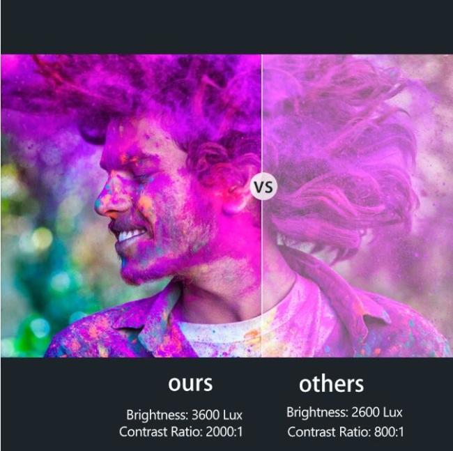Click the dark top banner area
The width and height of the screenshot is (453, 451).
pos(227,27)
